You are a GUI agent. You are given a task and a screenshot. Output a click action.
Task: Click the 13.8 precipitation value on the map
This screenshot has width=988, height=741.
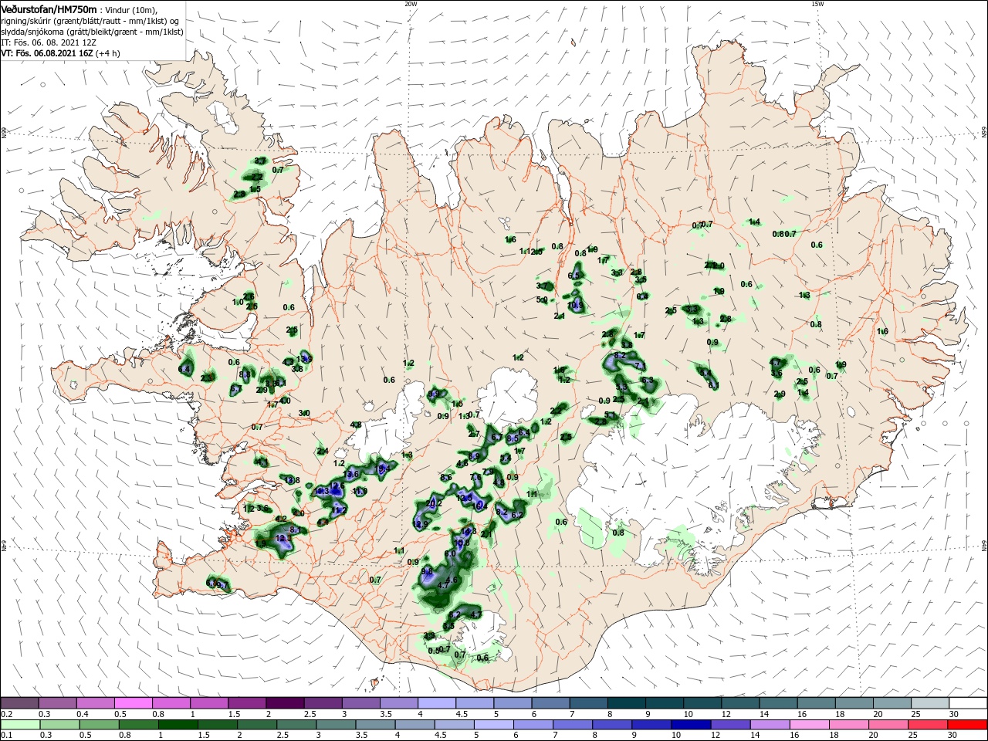click(293, 480)
